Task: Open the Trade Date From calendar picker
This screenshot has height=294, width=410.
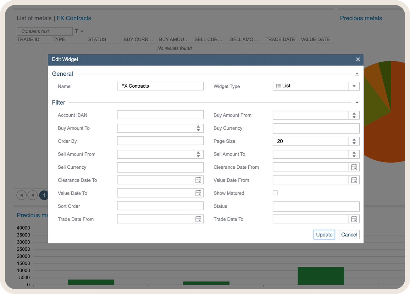Action: tap(198, 219)
